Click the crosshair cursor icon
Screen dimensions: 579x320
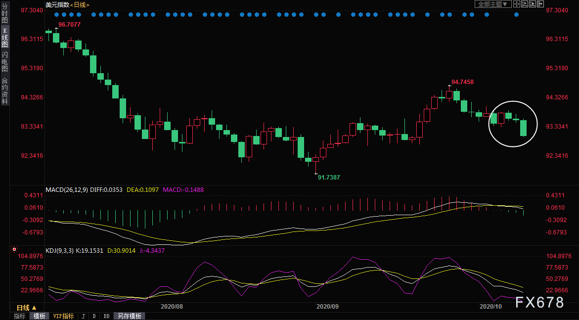(516, 4)
